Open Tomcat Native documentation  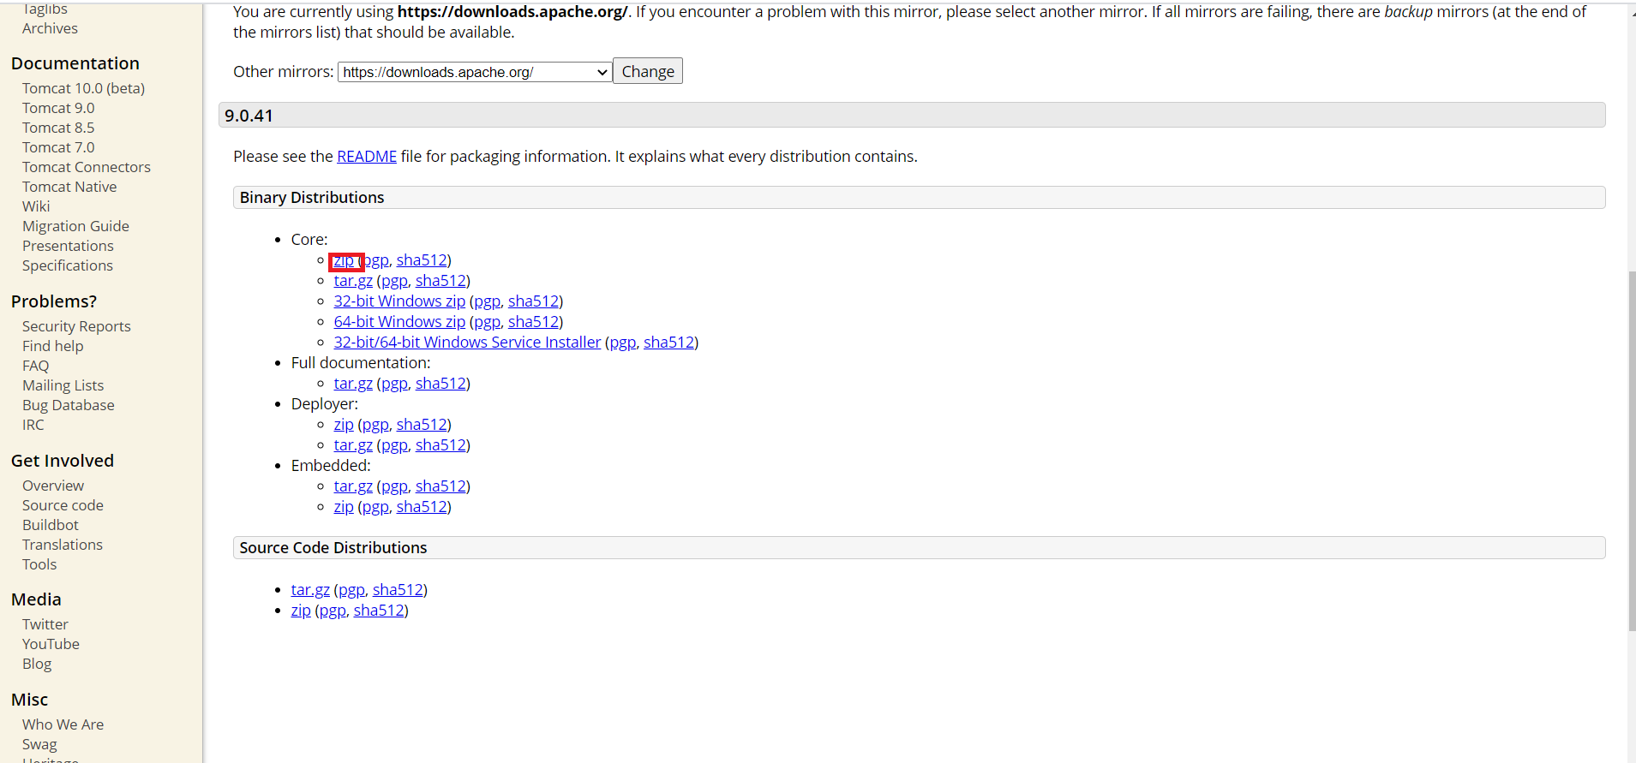[x=69, y=187]
